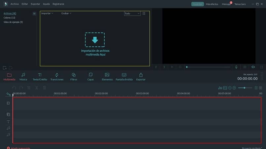Open the Editar menu
Viewport: 266px width, 149px height.
tap(25, 4)
